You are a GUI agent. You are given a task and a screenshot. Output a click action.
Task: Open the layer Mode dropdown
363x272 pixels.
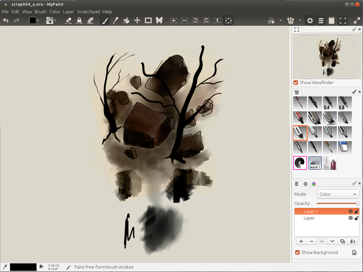[338, 194]
